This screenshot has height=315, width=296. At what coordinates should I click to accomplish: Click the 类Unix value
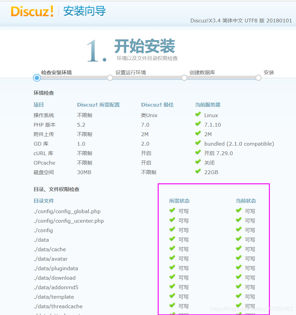coord(149,115)
